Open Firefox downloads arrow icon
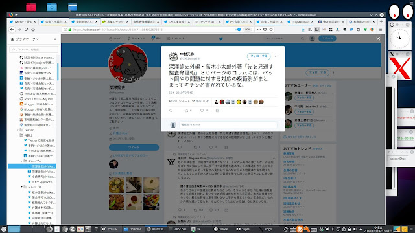 point(303,30)
